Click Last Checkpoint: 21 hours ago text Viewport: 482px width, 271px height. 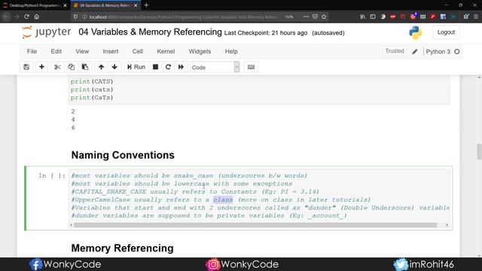point(266,33)
